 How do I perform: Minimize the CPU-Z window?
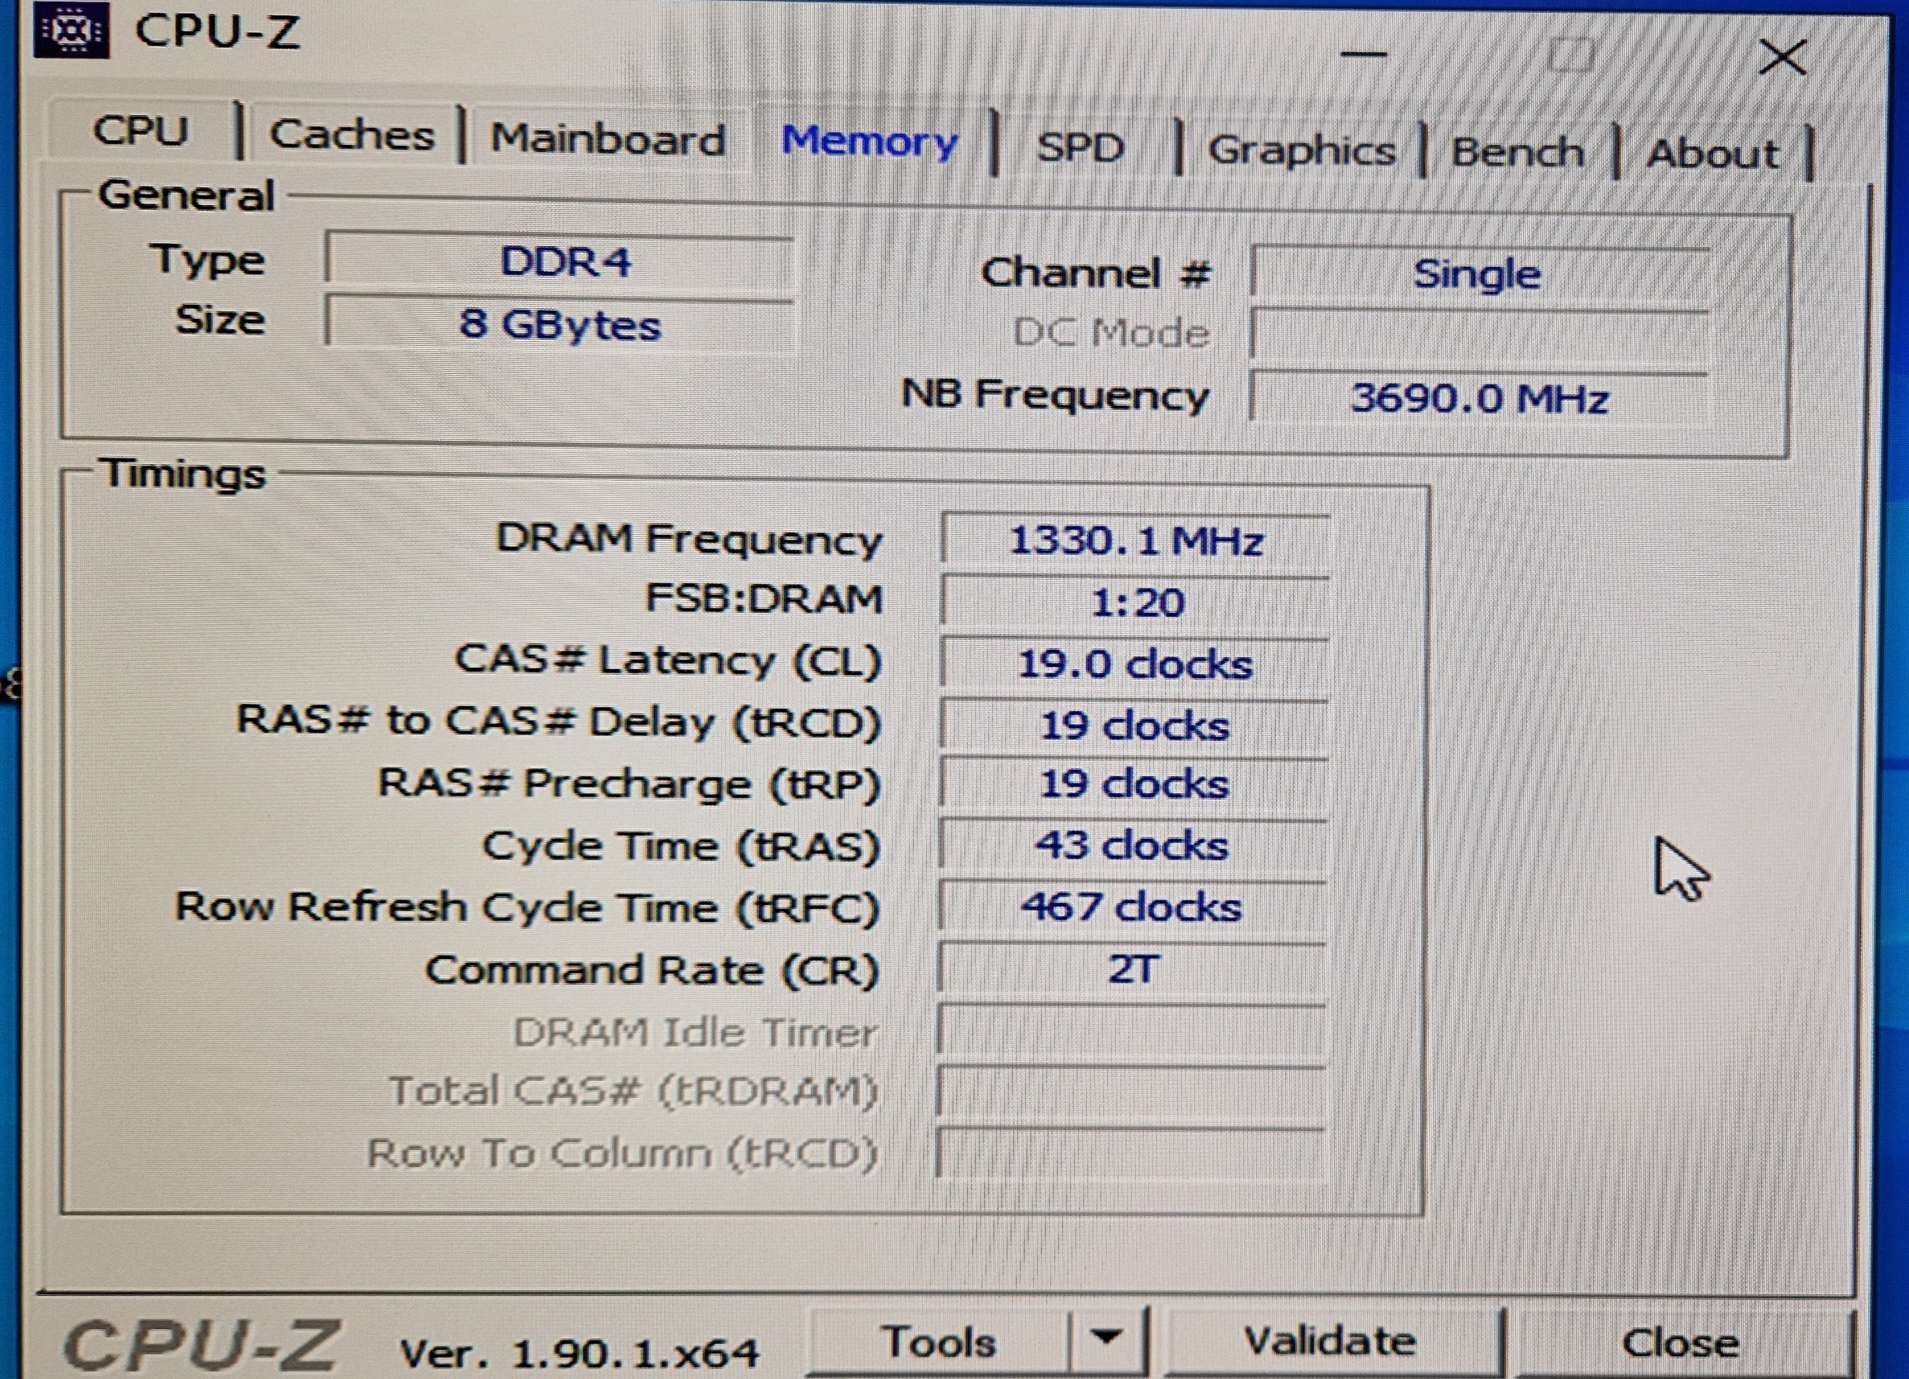1363,55
